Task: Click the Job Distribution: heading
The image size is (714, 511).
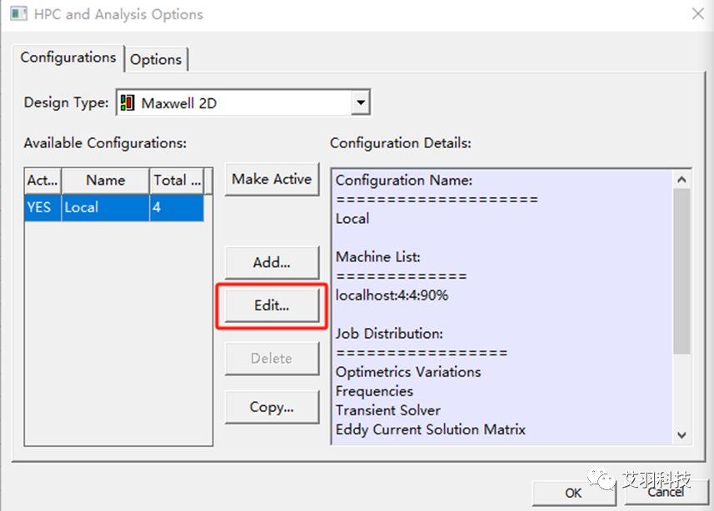Action: (x=389, y=334)
